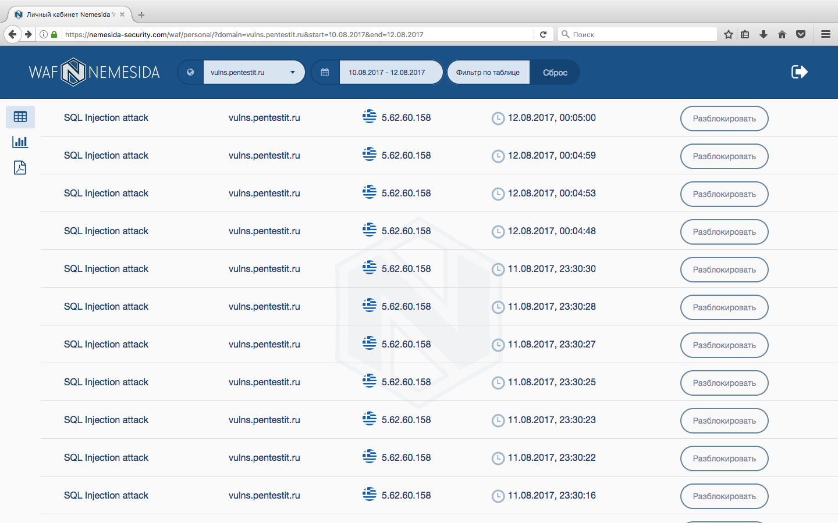Open a new browser tab with plus

141,15
